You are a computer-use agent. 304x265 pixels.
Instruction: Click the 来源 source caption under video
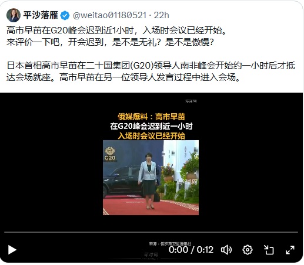point(170,244)
